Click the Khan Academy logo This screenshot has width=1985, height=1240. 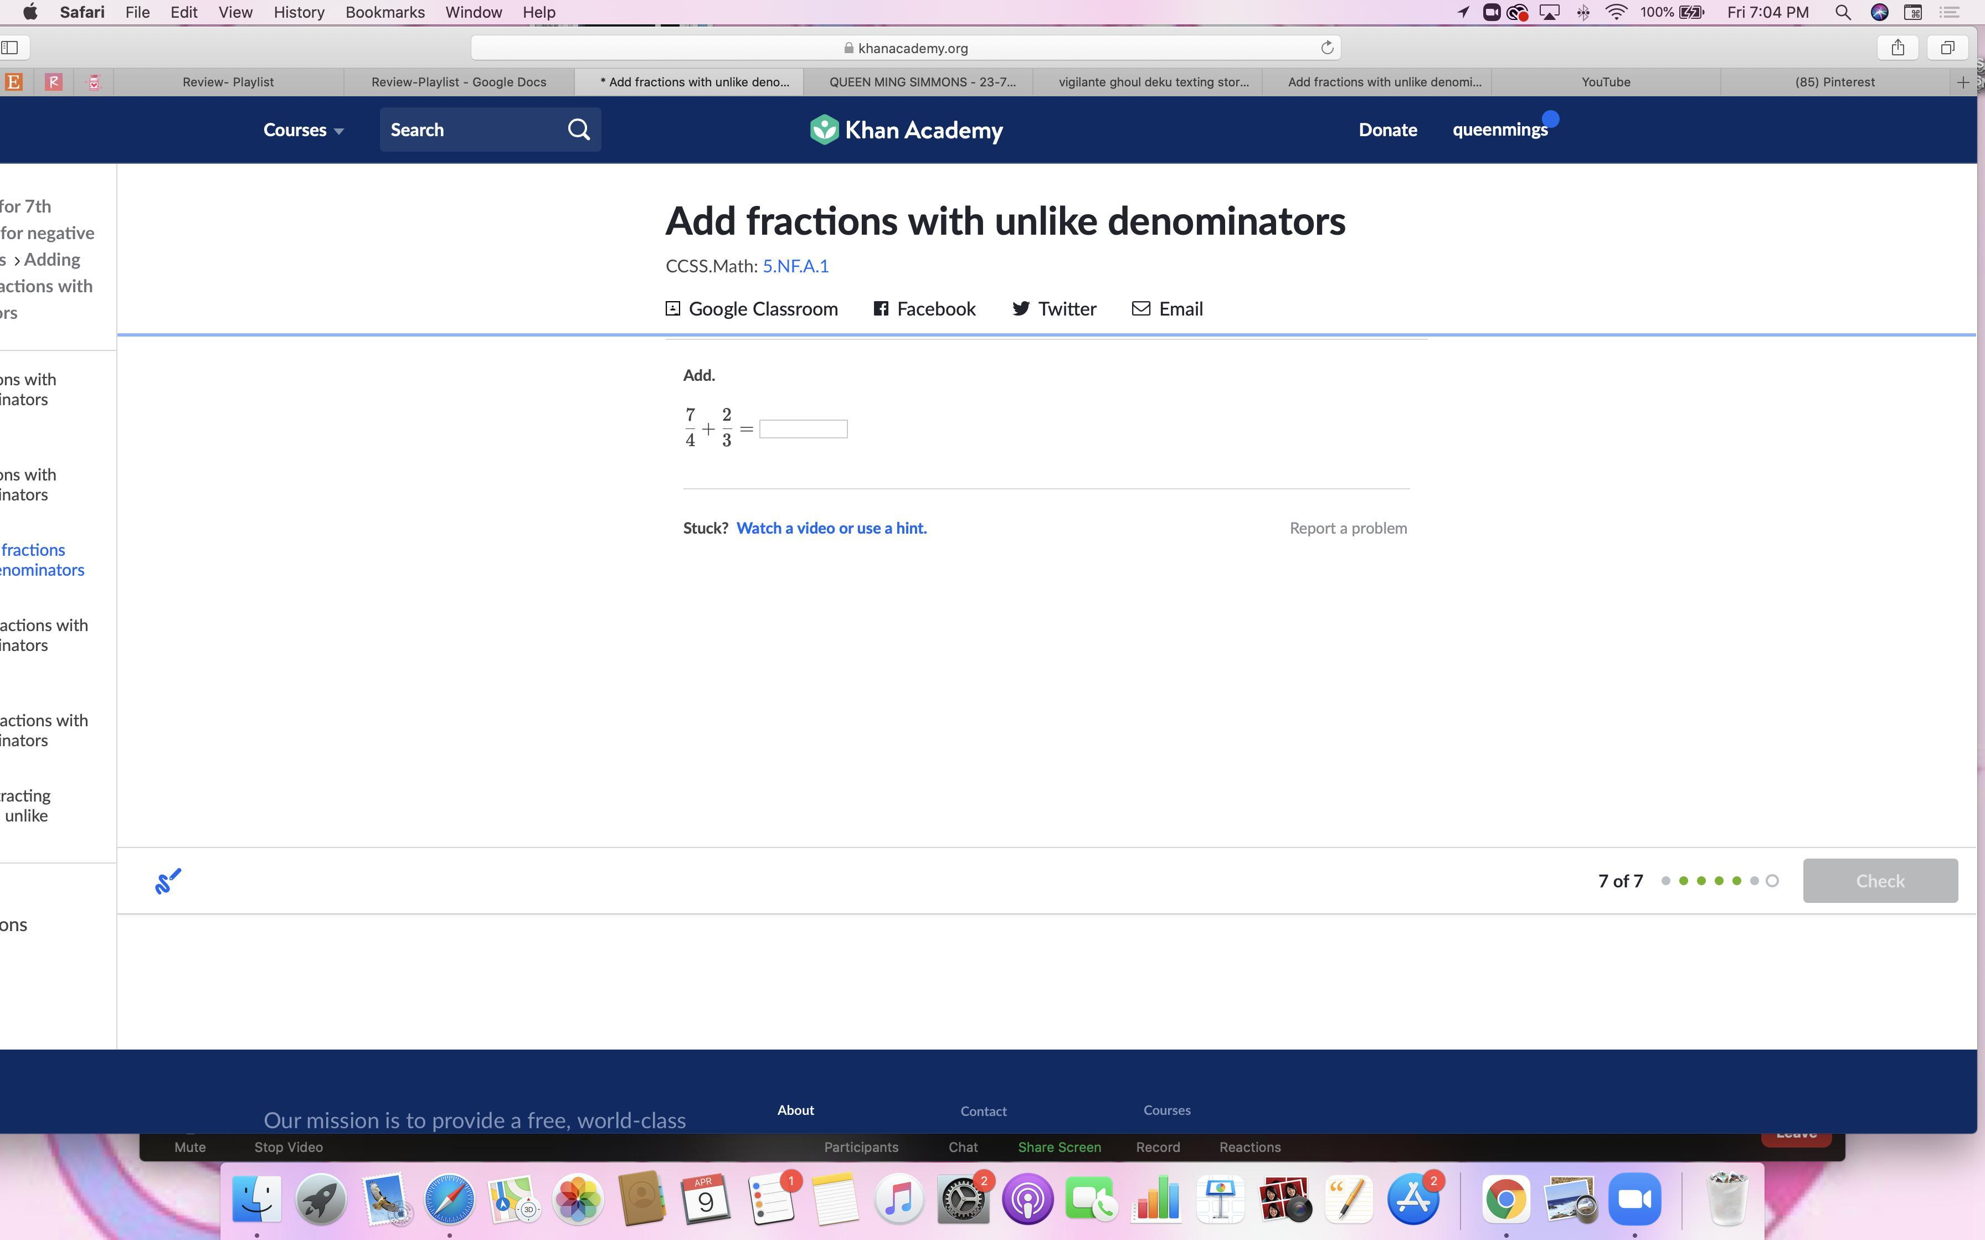(x=906, y=130)
